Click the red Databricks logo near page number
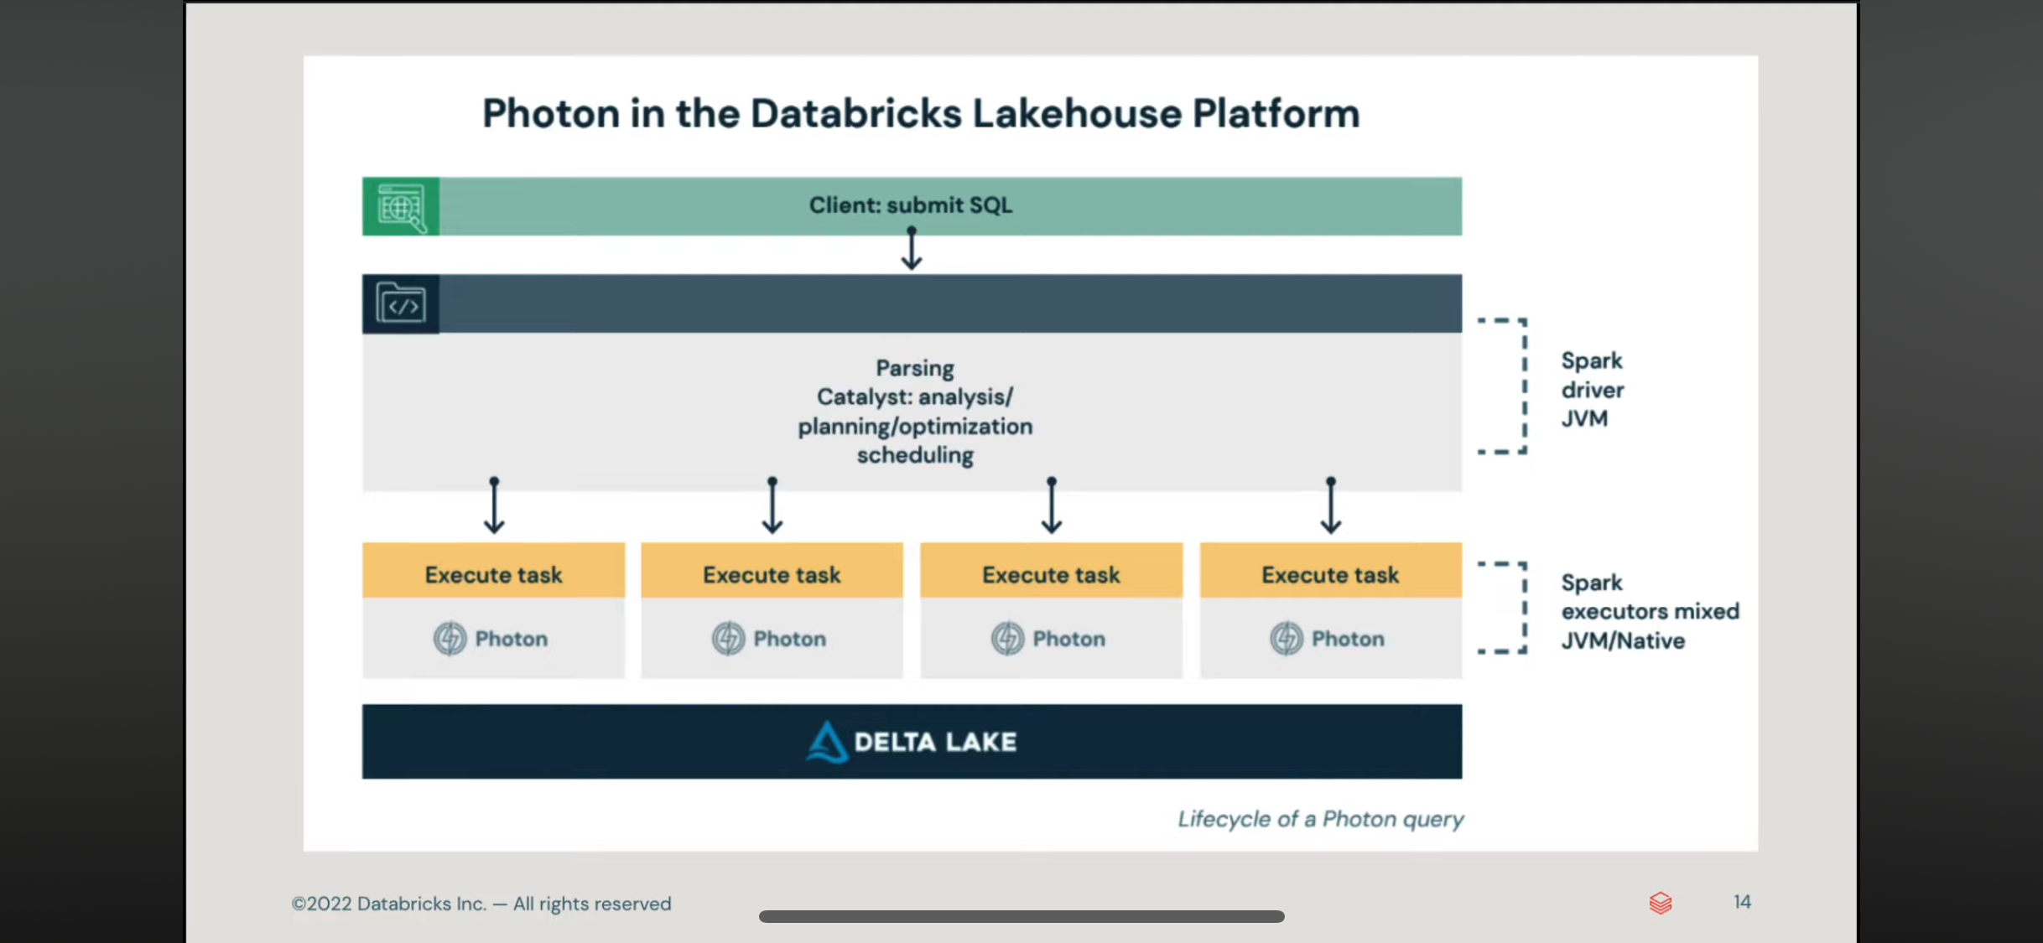Image resolution: width=2043 pixels, height=943 pixels. 1661,903
